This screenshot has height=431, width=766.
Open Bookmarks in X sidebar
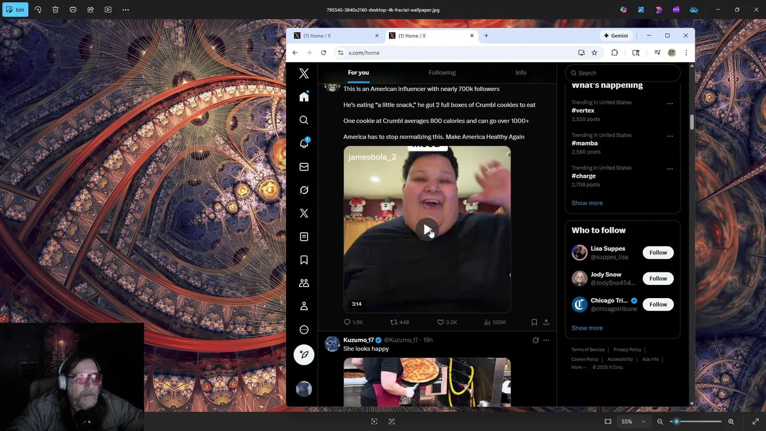[x=304, y=260]
